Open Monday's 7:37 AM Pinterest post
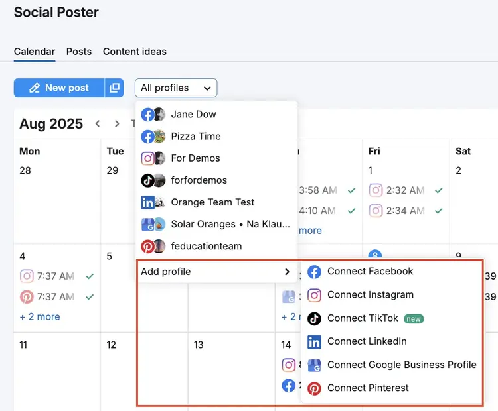 57,297
